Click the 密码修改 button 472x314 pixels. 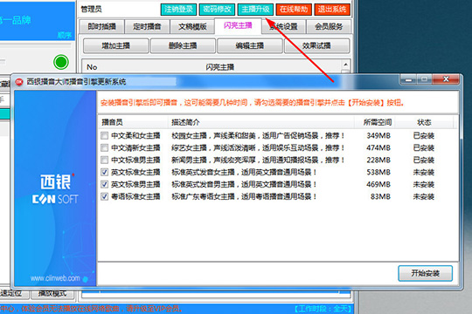tap(217, 10)
